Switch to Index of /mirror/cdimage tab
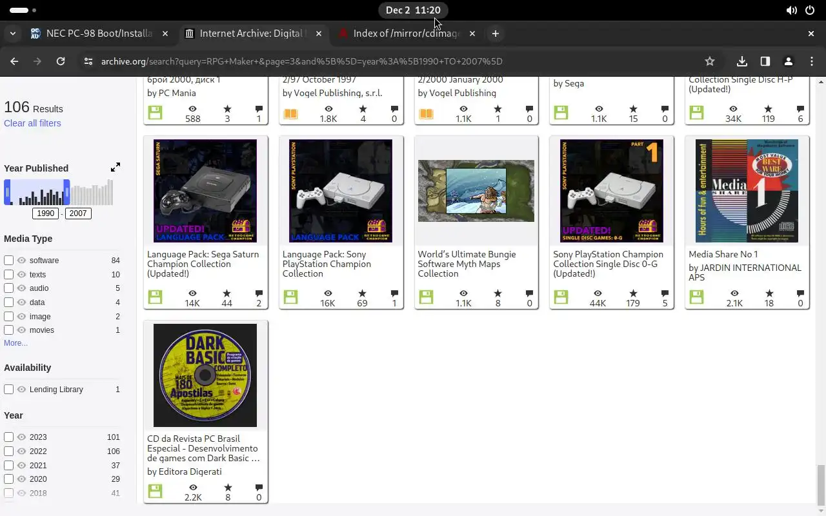 [407, 34]
